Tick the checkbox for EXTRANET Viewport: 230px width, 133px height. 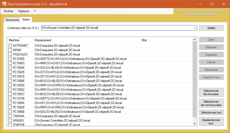point(10,46)
